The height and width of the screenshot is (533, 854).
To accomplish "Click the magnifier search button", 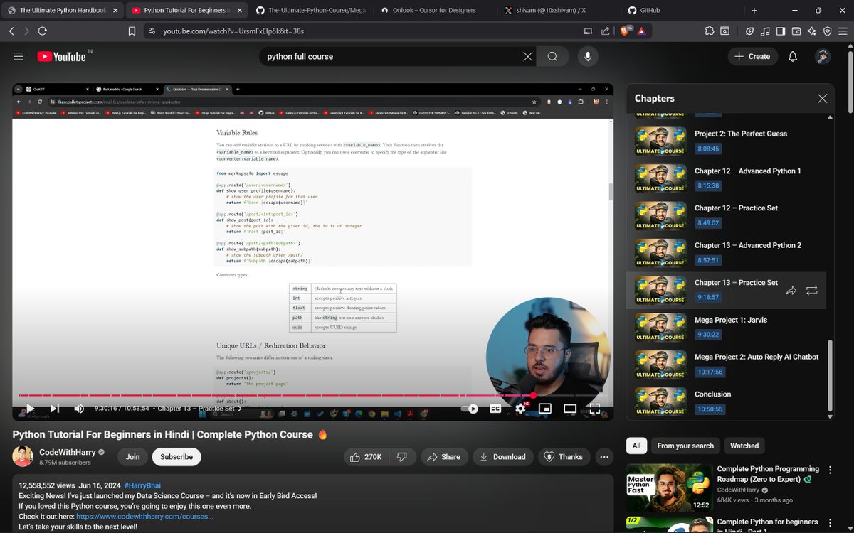I will click(x=552, y=56).
